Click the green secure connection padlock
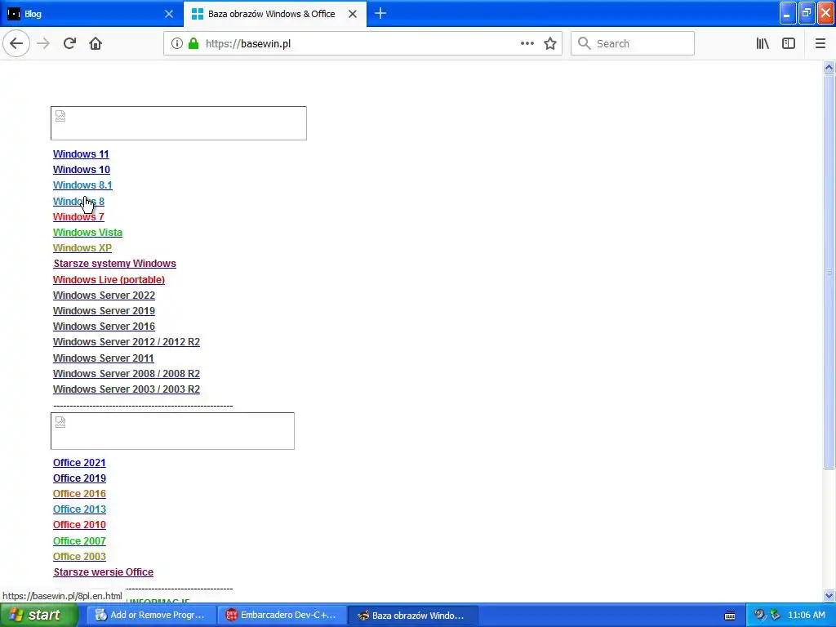The height and width of the screenshot is (627, 836). tap(193, 44)
